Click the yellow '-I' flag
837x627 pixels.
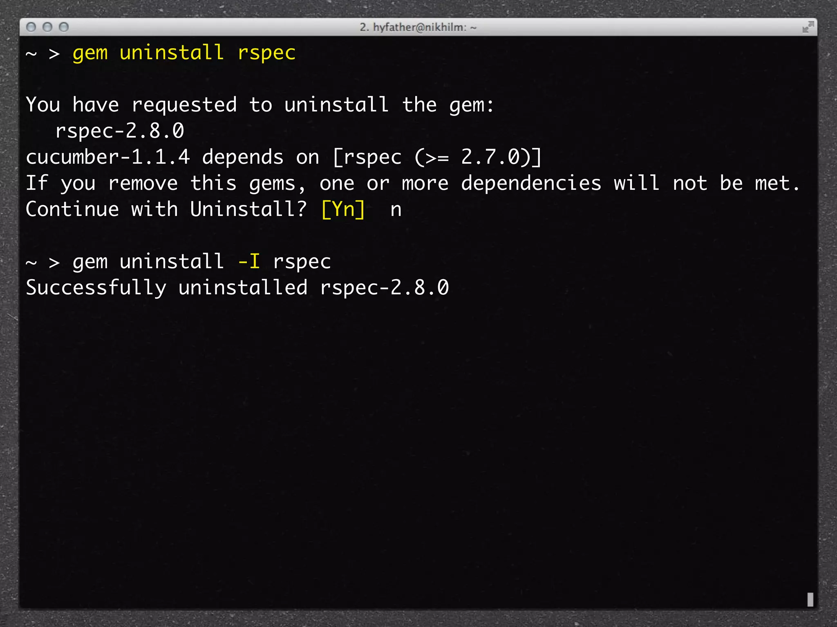click(x=249, y=261)
